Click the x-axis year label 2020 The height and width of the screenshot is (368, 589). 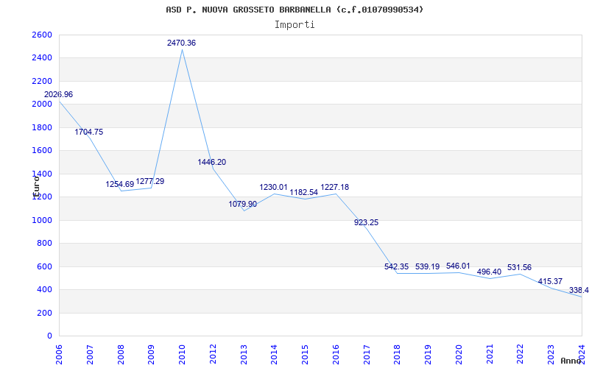459,354
